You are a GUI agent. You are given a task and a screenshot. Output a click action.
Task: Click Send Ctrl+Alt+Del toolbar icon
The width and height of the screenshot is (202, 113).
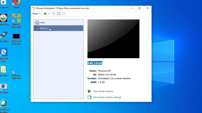point(53,13)
